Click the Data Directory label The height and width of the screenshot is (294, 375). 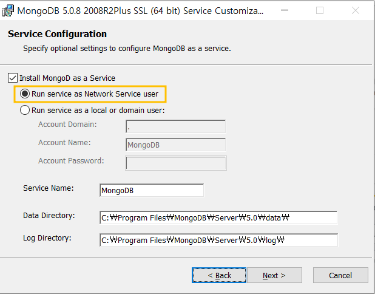[x=49, y=216]
